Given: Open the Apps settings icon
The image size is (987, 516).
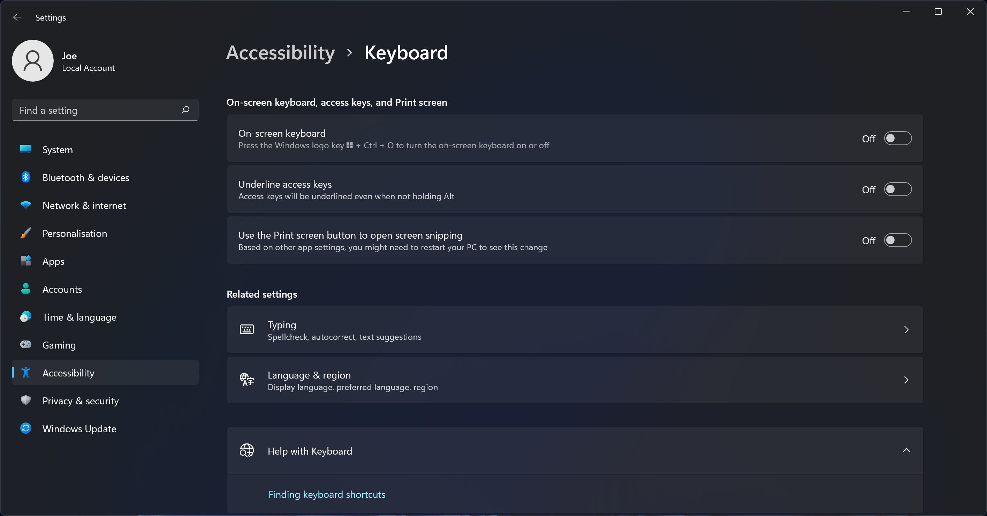Looking at the screenshot, I should pos(25,261).
